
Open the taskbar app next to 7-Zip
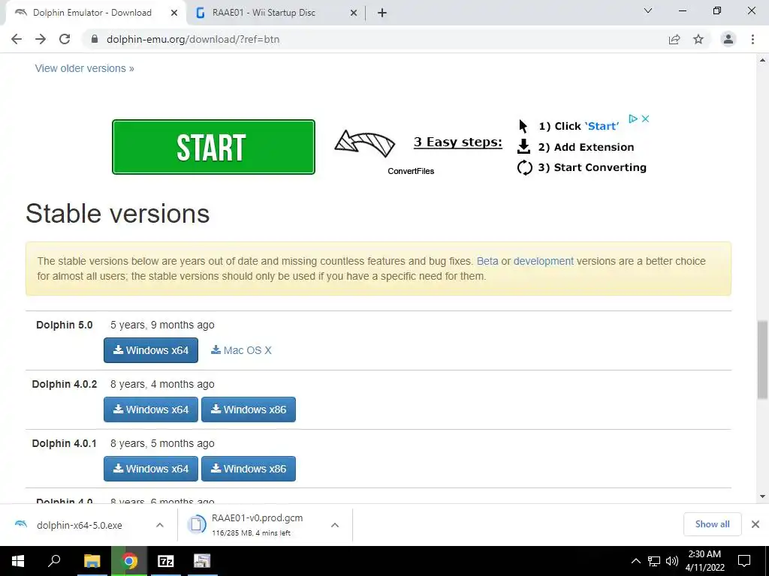pos(201,561)
